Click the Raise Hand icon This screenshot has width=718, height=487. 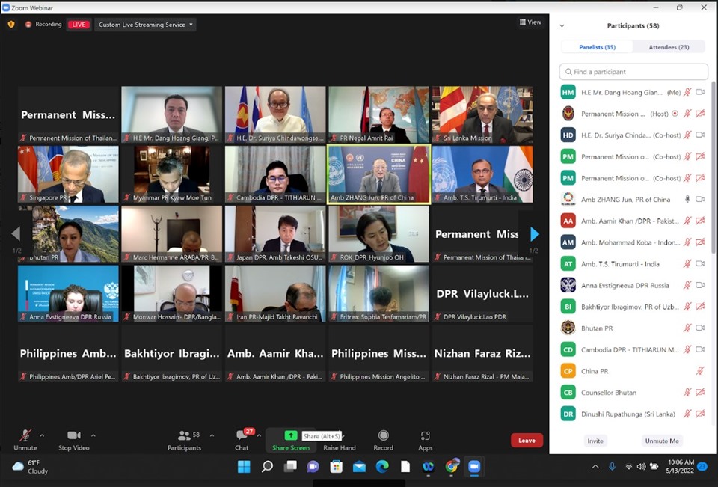pos(340,436)
